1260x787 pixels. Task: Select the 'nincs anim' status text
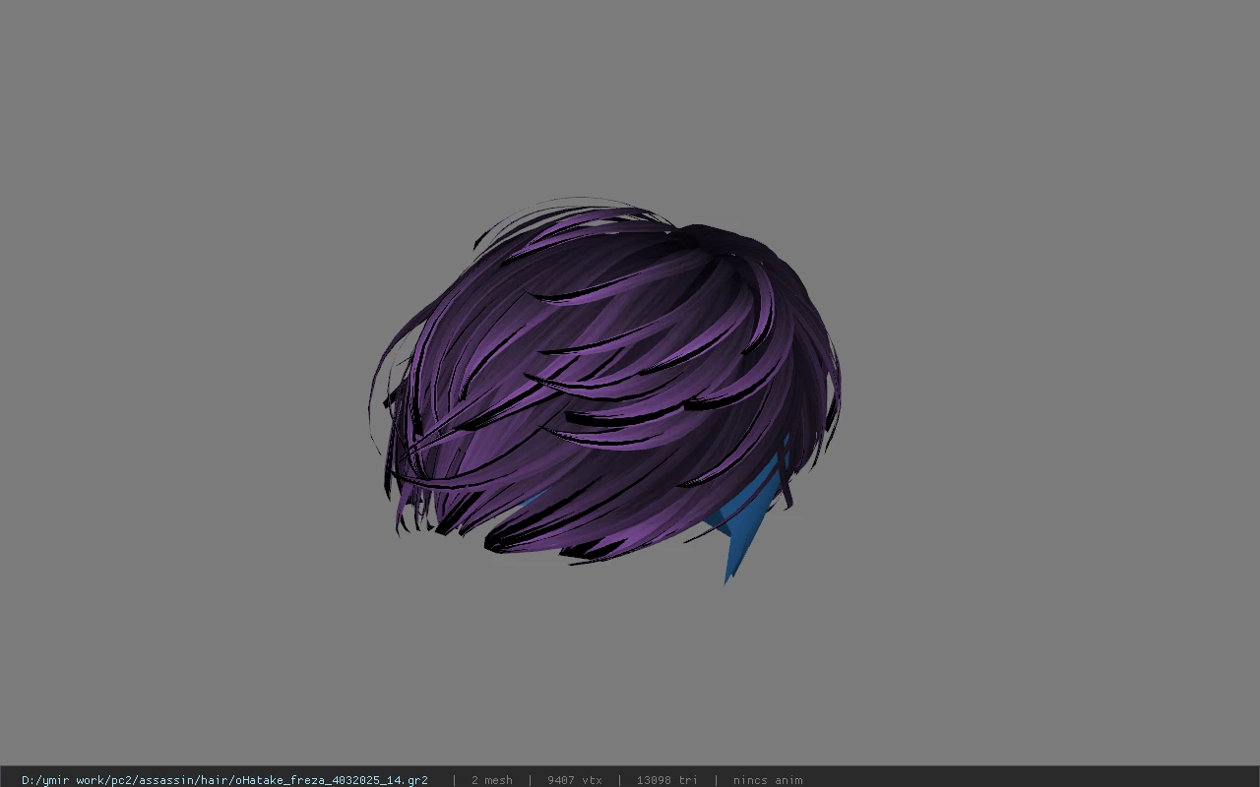(x=768, y=780)
